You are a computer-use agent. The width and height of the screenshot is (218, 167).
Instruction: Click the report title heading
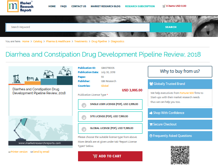coord(103,54)
